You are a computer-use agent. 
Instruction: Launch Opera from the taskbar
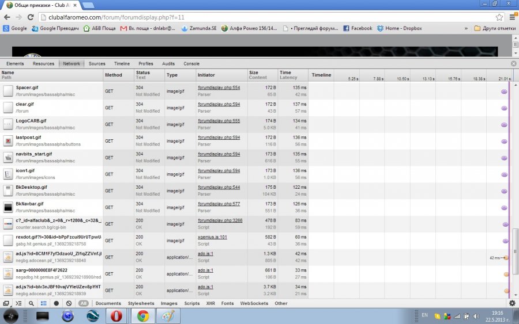coord(117,315)
